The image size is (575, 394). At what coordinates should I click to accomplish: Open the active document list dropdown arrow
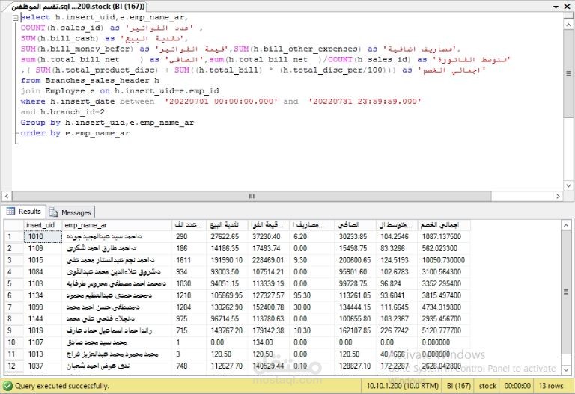pos(556,7)
